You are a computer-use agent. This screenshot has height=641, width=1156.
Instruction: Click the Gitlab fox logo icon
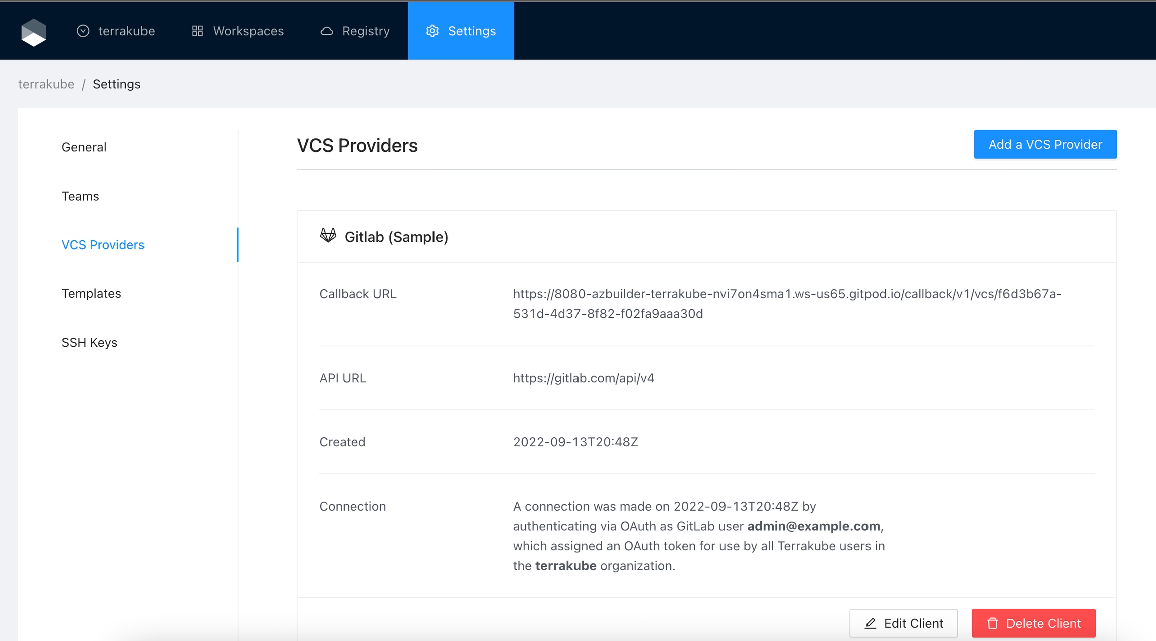328,236
